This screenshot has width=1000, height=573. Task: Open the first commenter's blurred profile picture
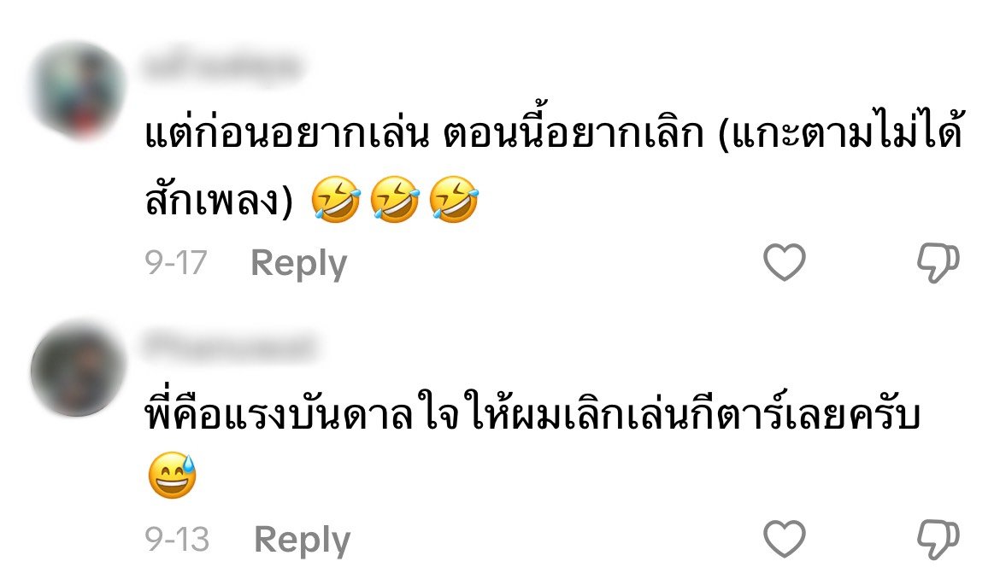click(78, 91)
